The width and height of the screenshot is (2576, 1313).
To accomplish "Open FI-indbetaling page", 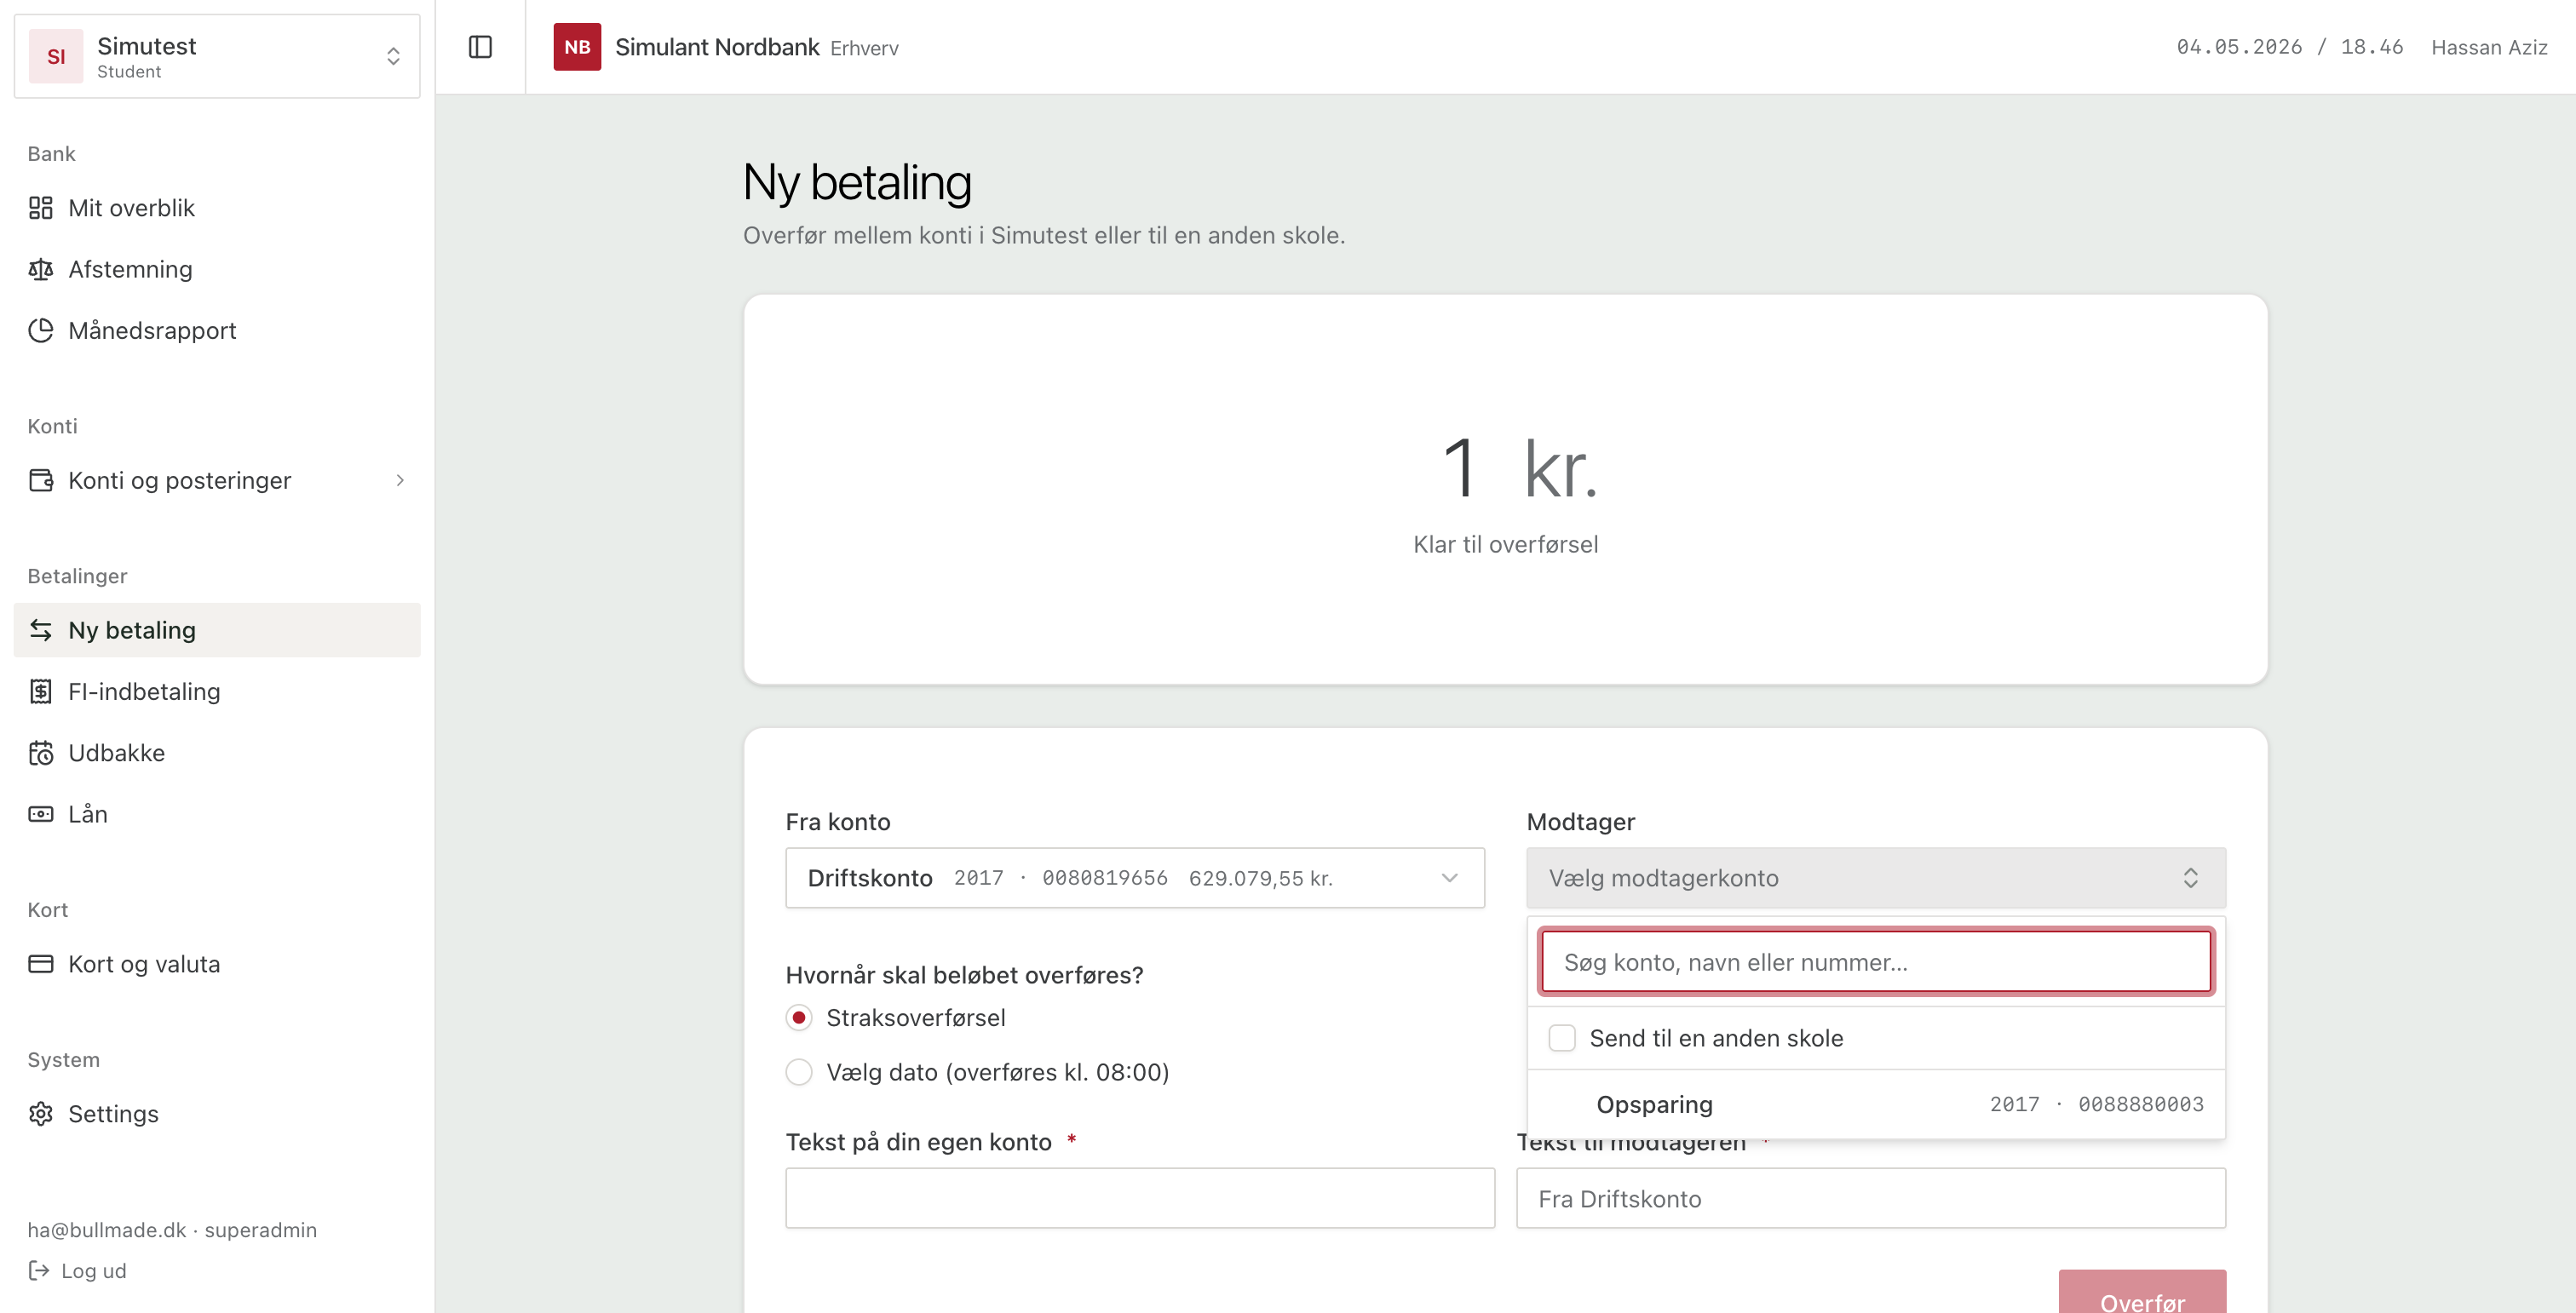I will [x=217, y=691].
